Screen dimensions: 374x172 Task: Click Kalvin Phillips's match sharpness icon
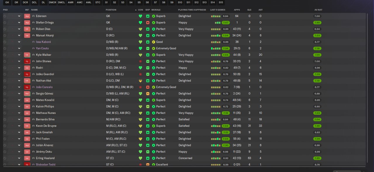(x=148, y=107)
